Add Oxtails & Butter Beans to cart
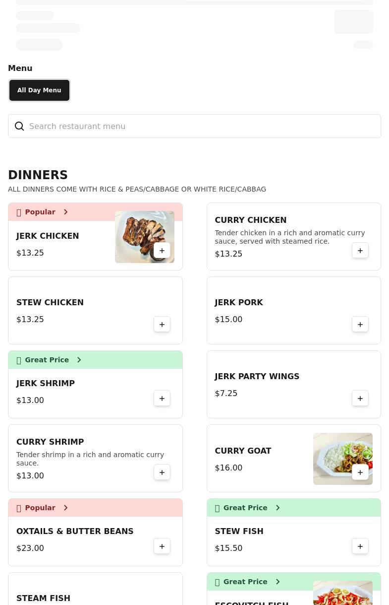Screen dimensions: 389x605 point(162,546)
